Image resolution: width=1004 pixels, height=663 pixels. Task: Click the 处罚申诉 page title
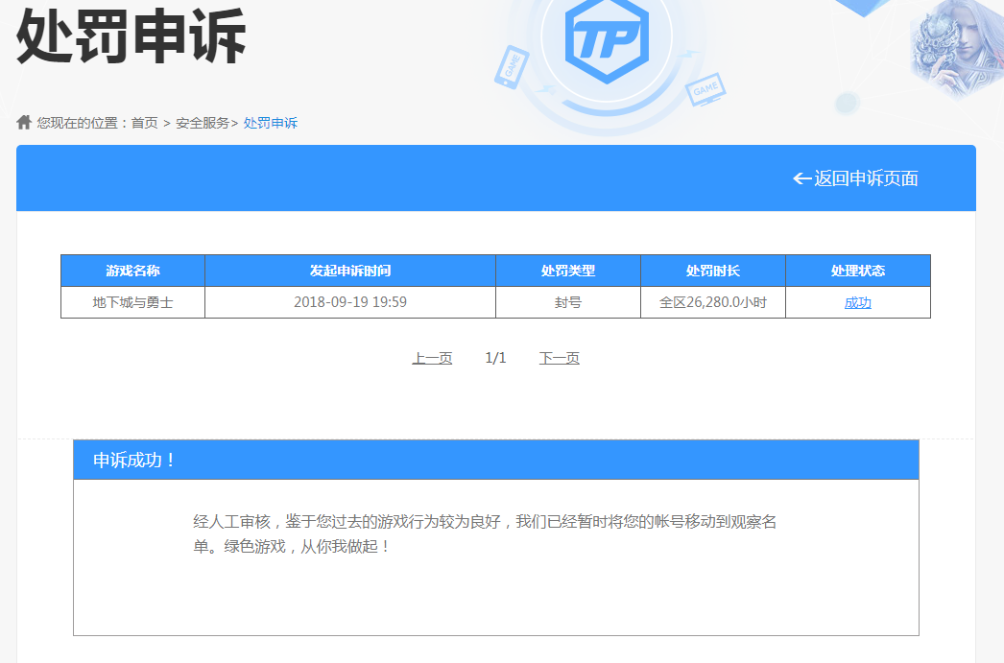click(131, 36)
